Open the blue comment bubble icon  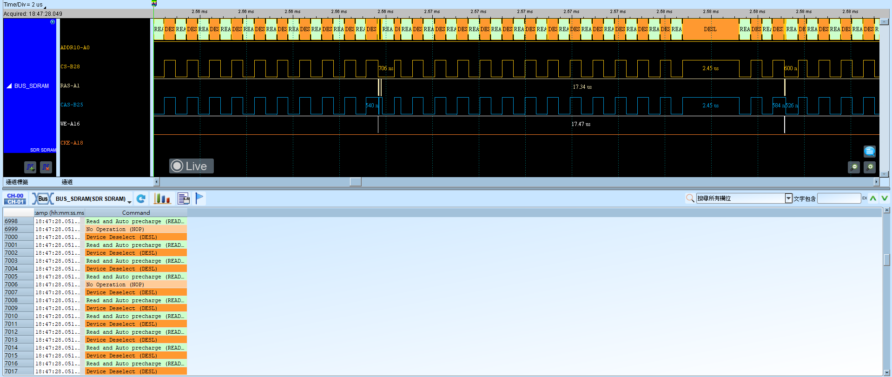pyautogui.click(x=870, y=151)
